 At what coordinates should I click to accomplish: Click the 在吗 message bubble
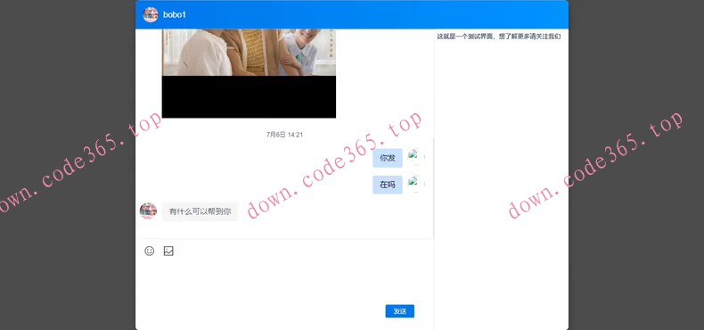388,185
